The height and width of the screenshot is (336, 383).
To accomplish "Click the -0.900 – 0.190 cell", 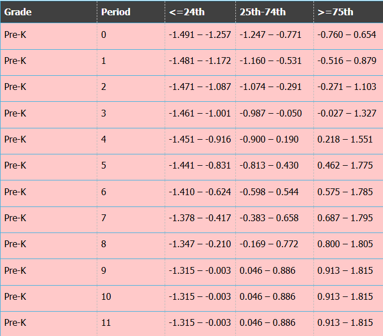I will point(269,139).
